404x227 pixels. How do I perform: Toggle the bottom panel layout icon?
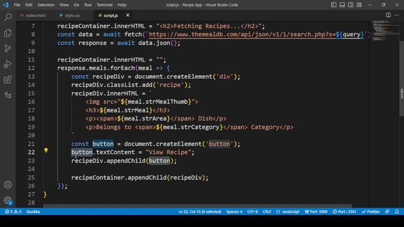(342, 4)
